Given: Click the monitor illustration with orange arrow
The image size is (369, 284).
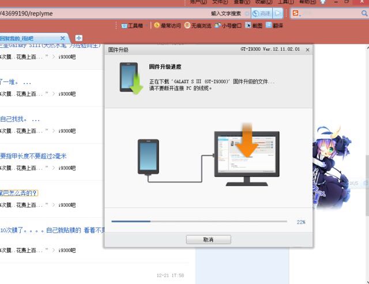Looking at the screenshot, I should [x=247, y=155].
